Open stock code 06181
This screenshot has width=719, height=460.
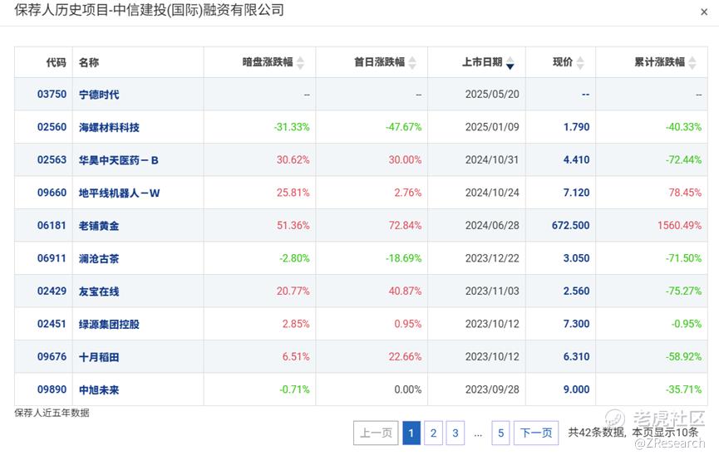click(52, 225)
